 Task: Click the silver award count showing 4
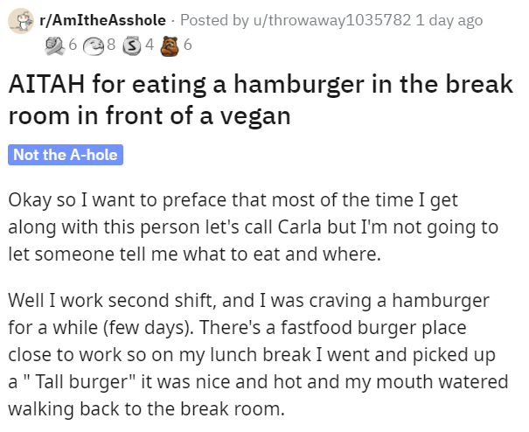pyautogui.click(x=149, y=45)
